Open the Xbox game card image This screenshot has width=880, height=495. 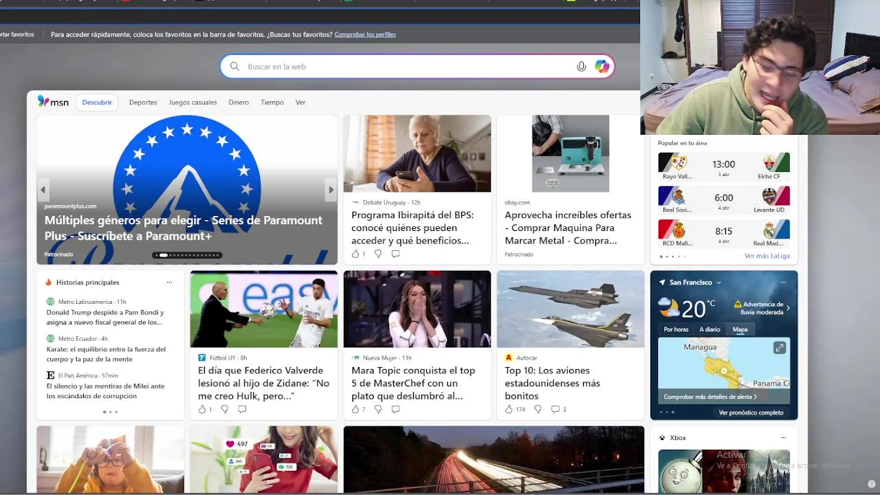coord(724,472)
